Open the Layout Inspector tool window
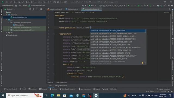 click(x=163, y=89)
